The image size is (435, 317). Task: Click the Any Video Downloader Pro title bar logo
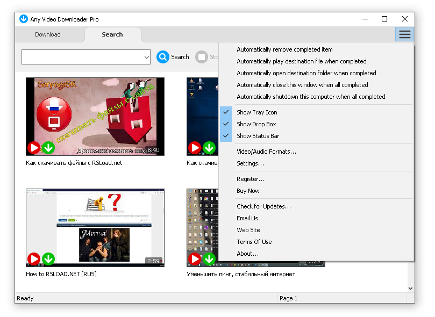click(x=24, y=19)
